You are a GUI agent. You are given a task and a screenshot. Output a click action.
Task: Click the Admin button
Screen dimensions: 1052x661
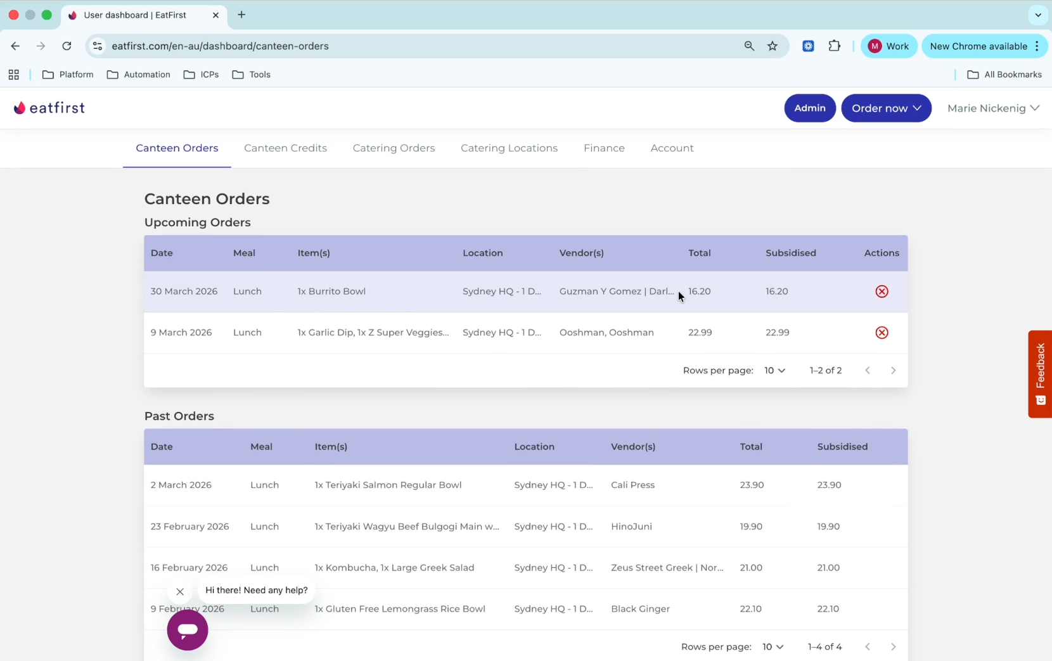(810, 108)
